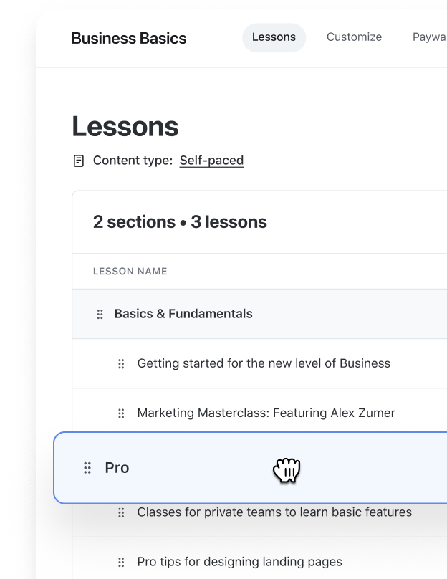Click drag handle for Pro tips lesson
447x579 pixels.
[x=122, y=562]
